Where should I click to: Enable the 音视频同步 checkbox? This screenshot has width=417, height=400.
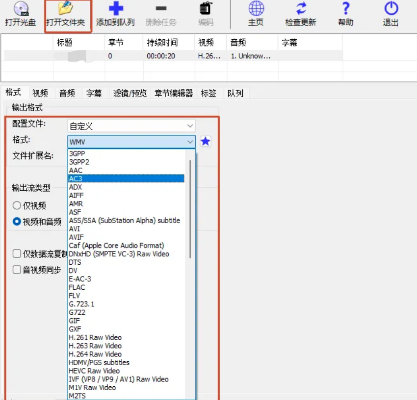click(x=17, y=270)
